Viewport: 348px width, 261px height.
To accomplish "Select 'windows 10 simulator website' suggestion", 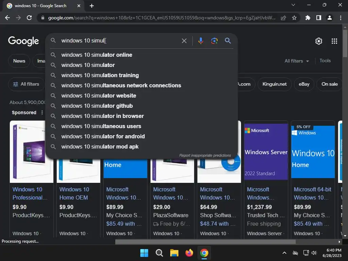I will pos(141,95).
